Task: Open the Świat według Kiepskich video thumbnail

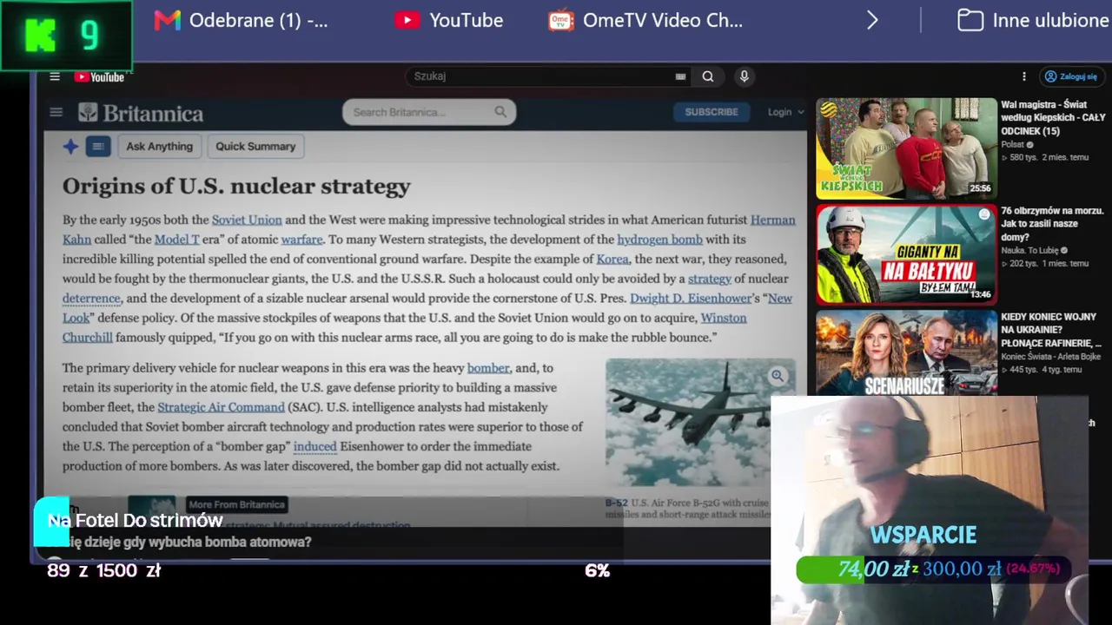Action: coord(906,148)
